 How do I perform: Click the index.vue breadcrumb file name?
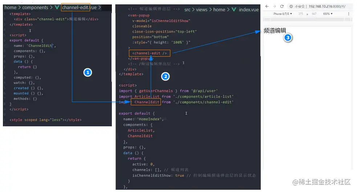pyautogui.click(x=249, y=9)
